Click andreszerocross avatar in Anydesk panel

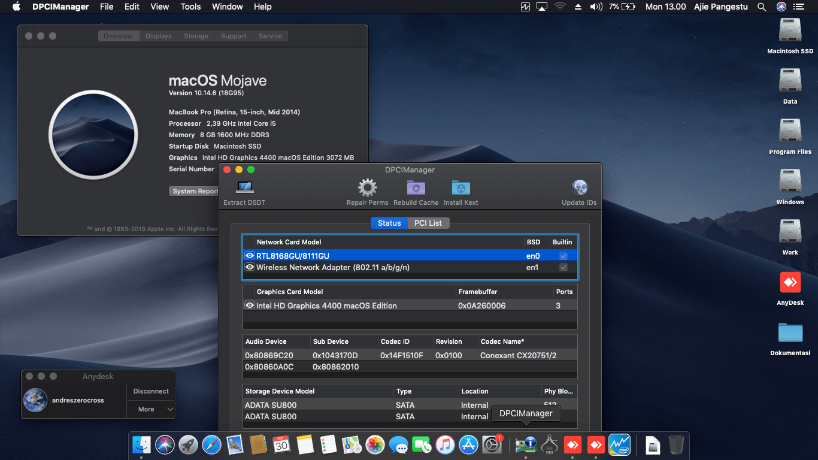[35, 400]
